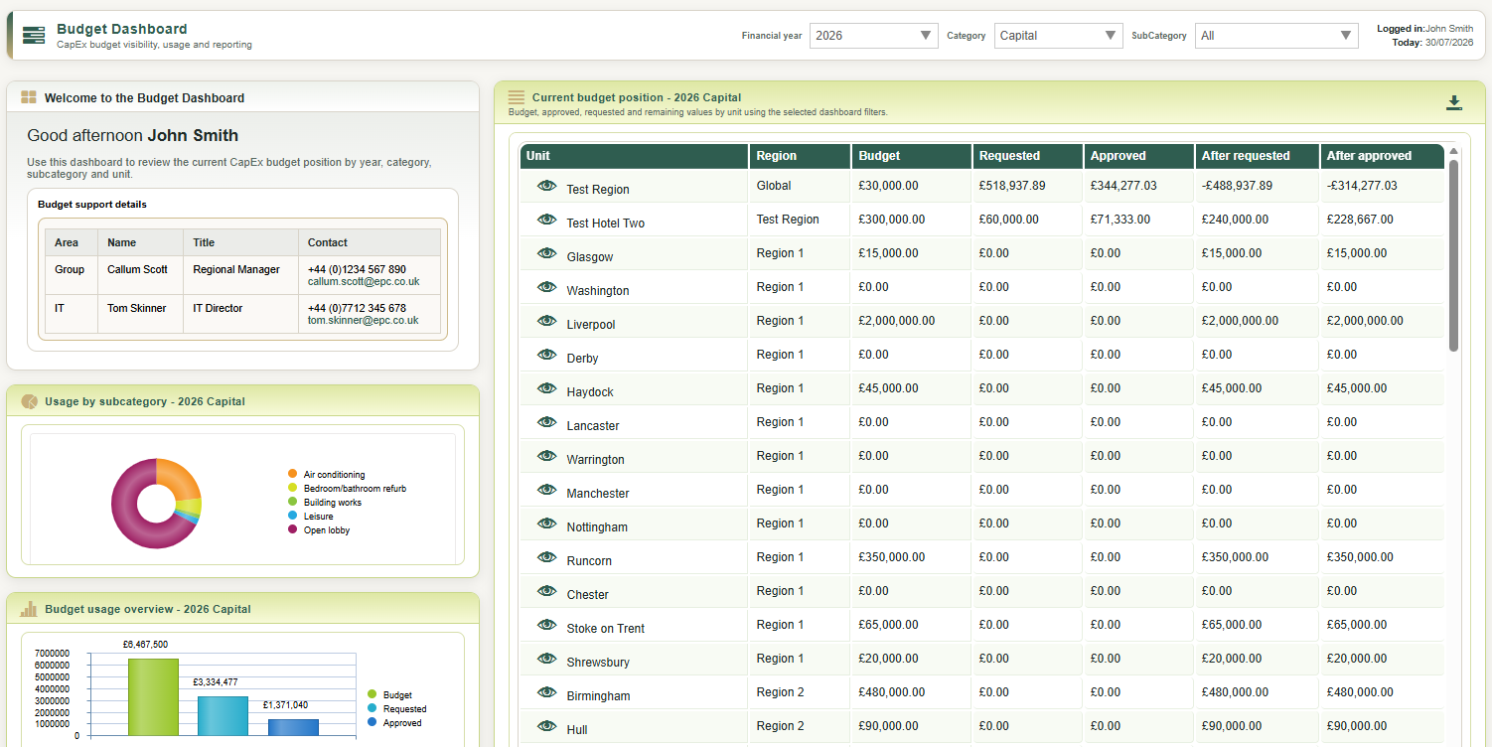
Task: Click the green Budget bar in chart
Action: coord(153,697)
